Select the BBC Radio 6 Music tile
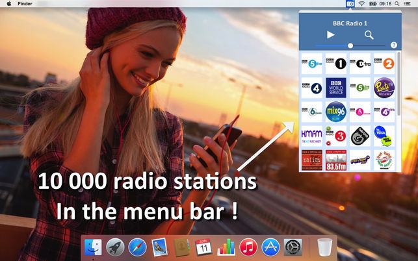The height and width of the screenshot is (261, 418). [312, 112]
